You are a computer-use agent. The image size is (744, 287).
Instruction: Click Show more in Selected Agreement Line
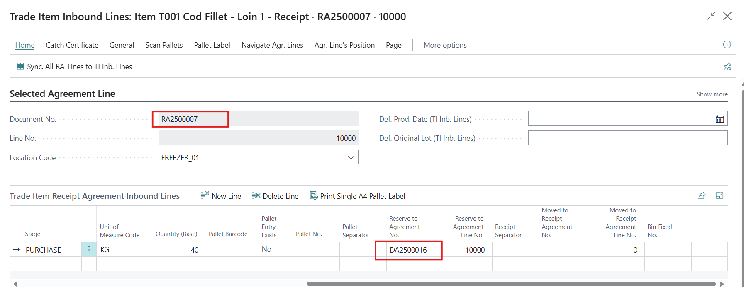[x=712, y=94]
